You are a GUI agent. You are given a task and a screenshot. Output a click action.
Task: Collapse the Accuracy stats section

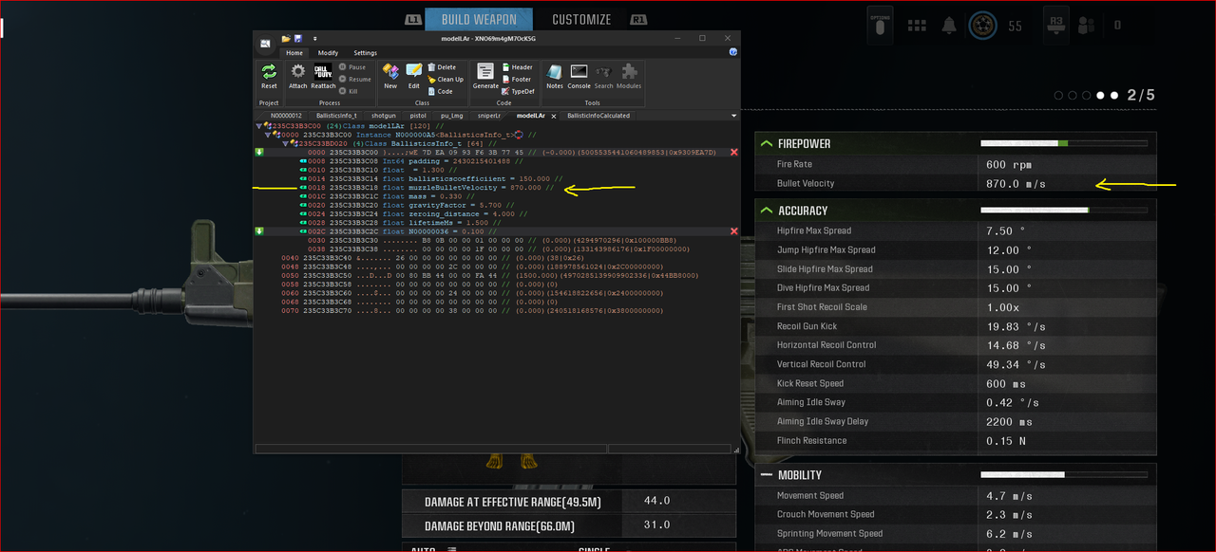click(766, 211)
